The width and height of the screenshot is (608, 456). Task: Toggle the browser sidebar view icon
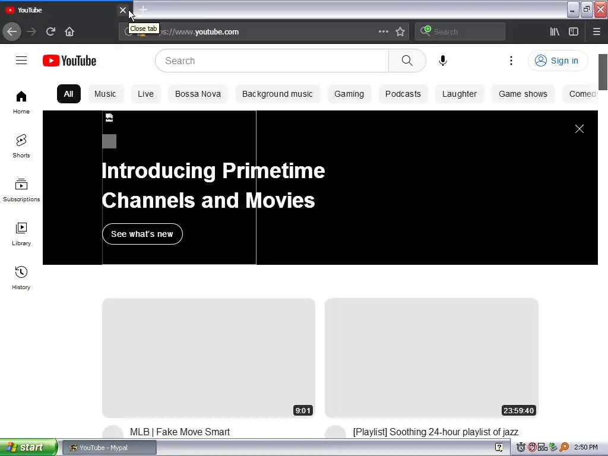(574, 31)
